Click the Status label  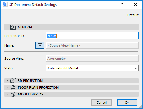tap(10, 68)
